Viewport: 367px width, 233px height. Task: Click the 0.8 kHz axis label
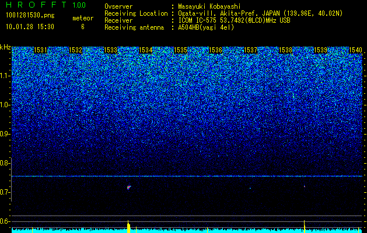(x=5, y=163)
